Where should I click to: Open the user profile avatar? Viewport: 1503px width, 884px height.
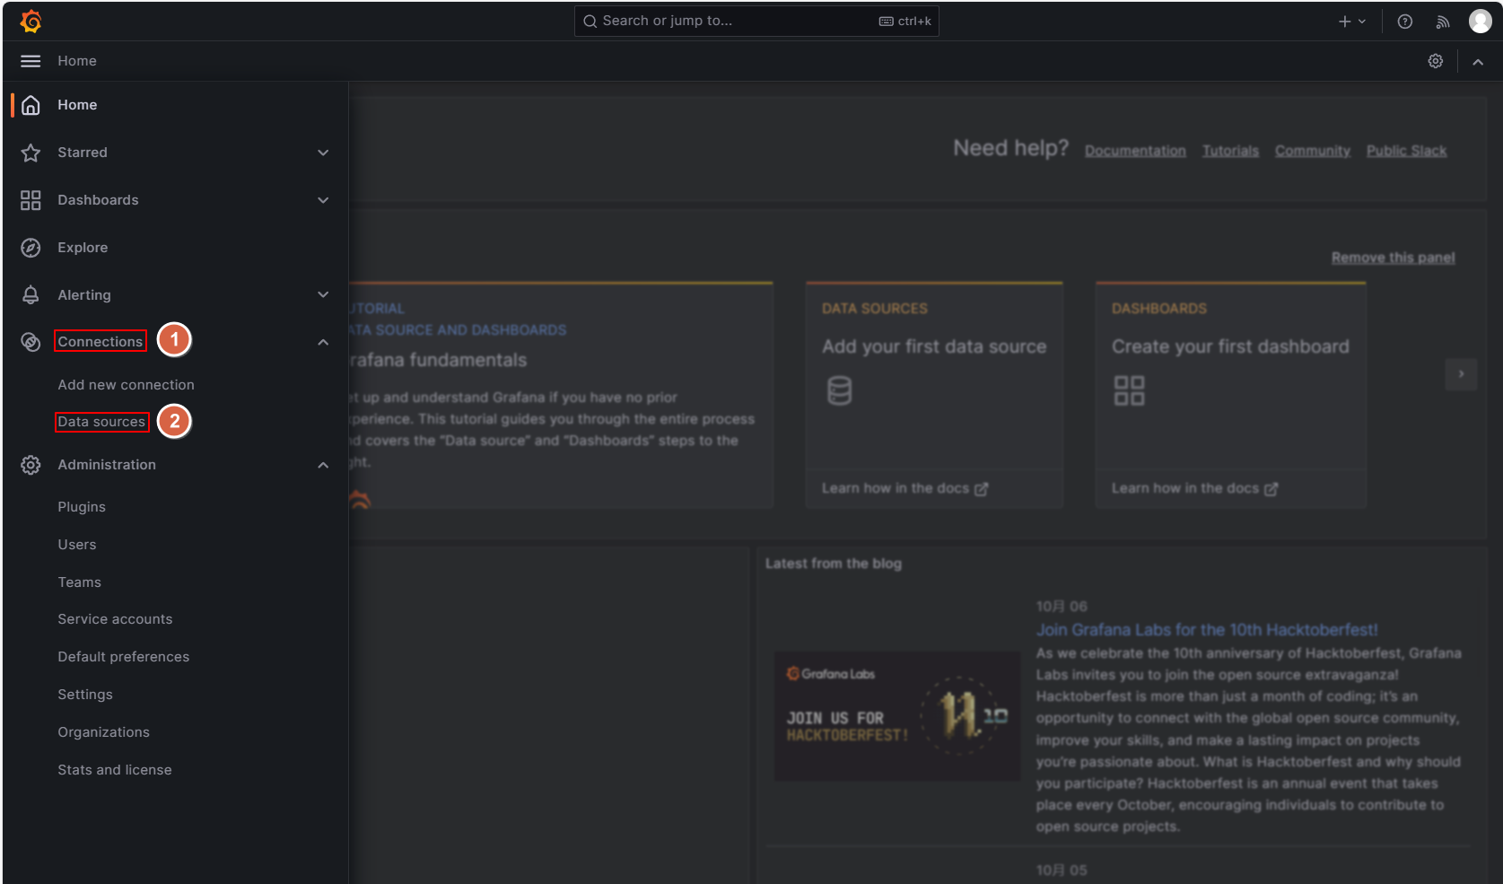tap(1481, 21)
